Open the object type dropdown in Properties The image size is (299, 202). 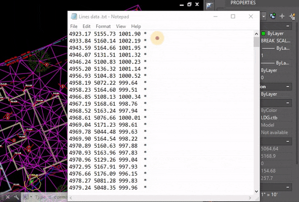[264, 16]
